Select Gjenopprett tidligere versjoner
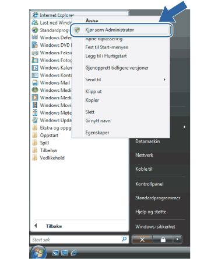 pos(117,68)
